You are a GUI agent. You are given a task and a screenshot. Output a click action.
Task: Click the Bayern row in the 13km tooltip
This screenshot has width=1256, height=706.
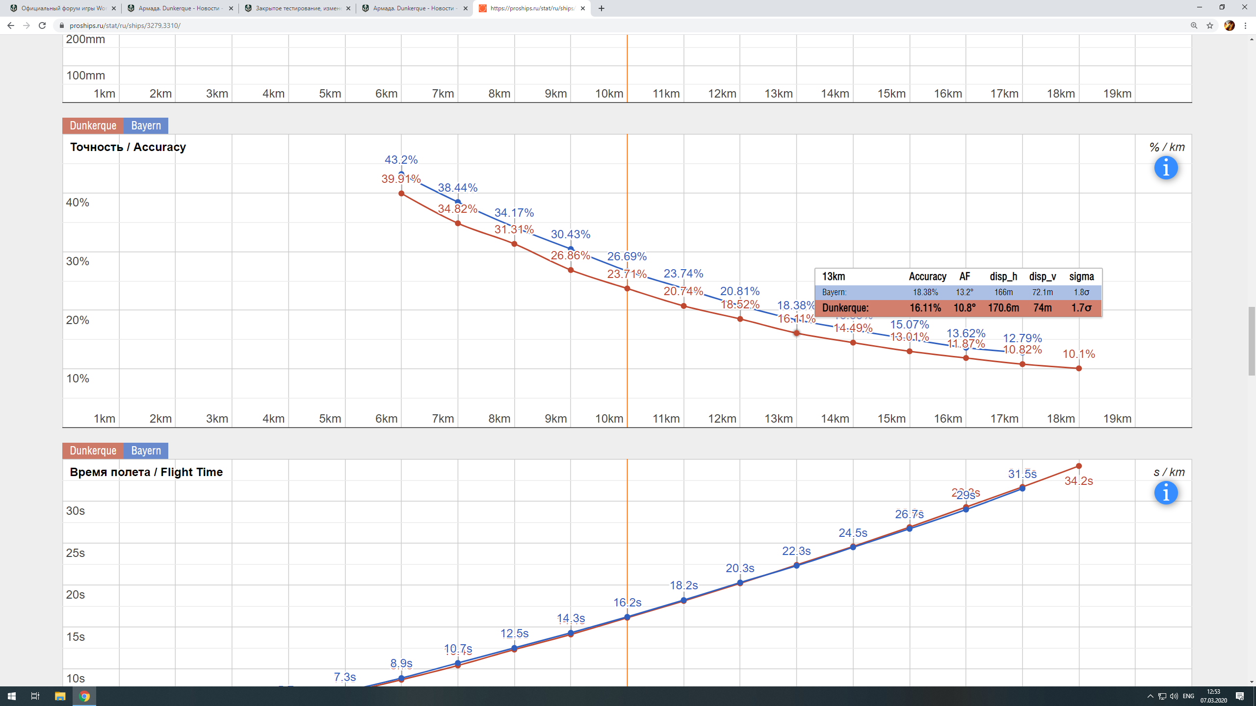pyautogui.click(x=958, y=292)
